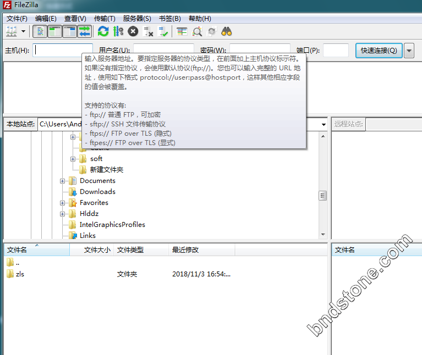This screenshot has width=422, height=355.
Task: Open the 文件(F) menu
Action: 17,19
